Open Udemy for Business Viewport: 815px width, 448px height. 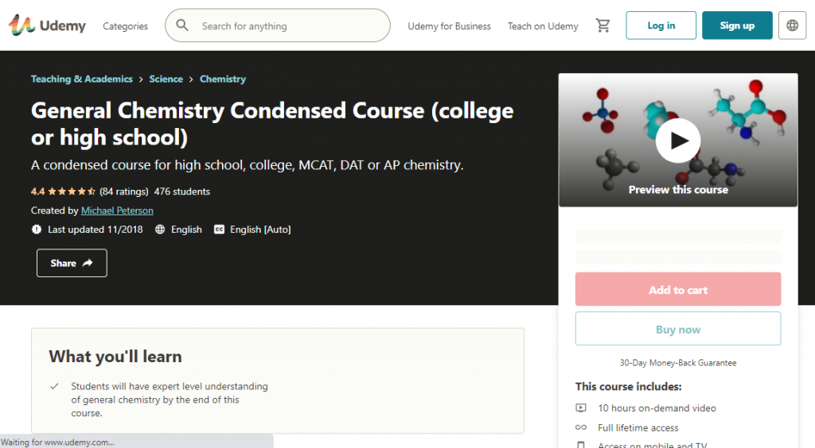click(449, 26)
